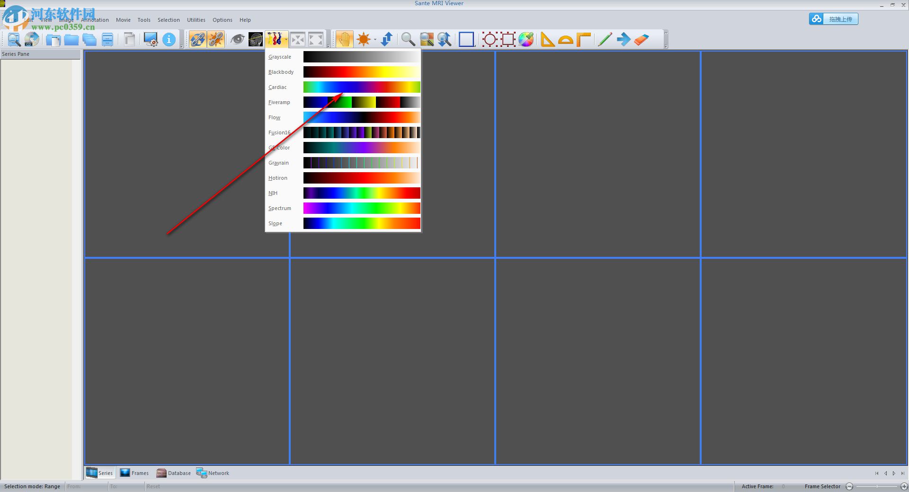The height and width of the screenshot is (492, 909).
Task: Select the pencil line drawing tool
Action: click(x=605, y=39)
